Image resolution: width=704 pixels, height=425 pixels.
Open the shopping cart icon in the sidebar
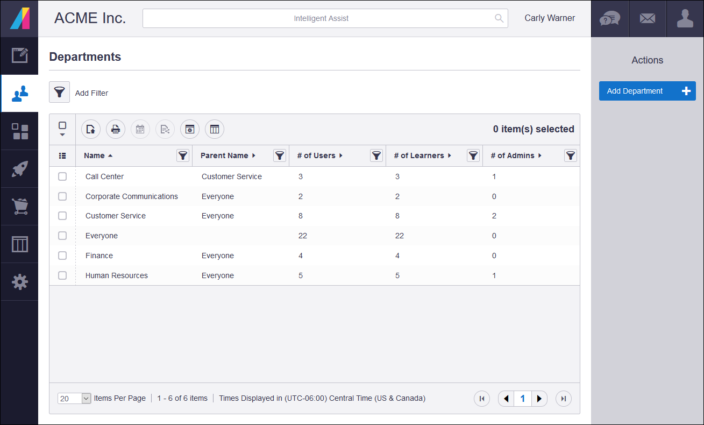point(20,207)
